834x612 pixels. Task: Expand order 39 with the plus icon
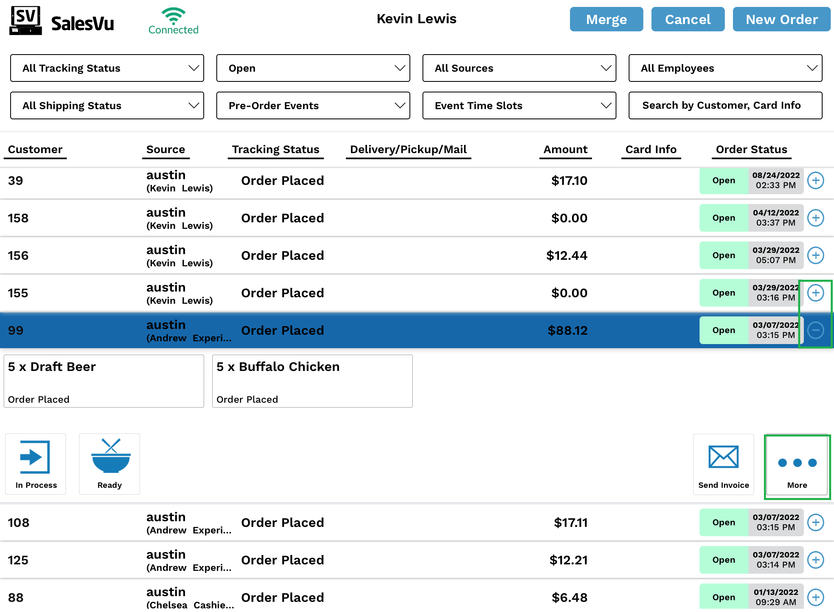coord(816,180)
